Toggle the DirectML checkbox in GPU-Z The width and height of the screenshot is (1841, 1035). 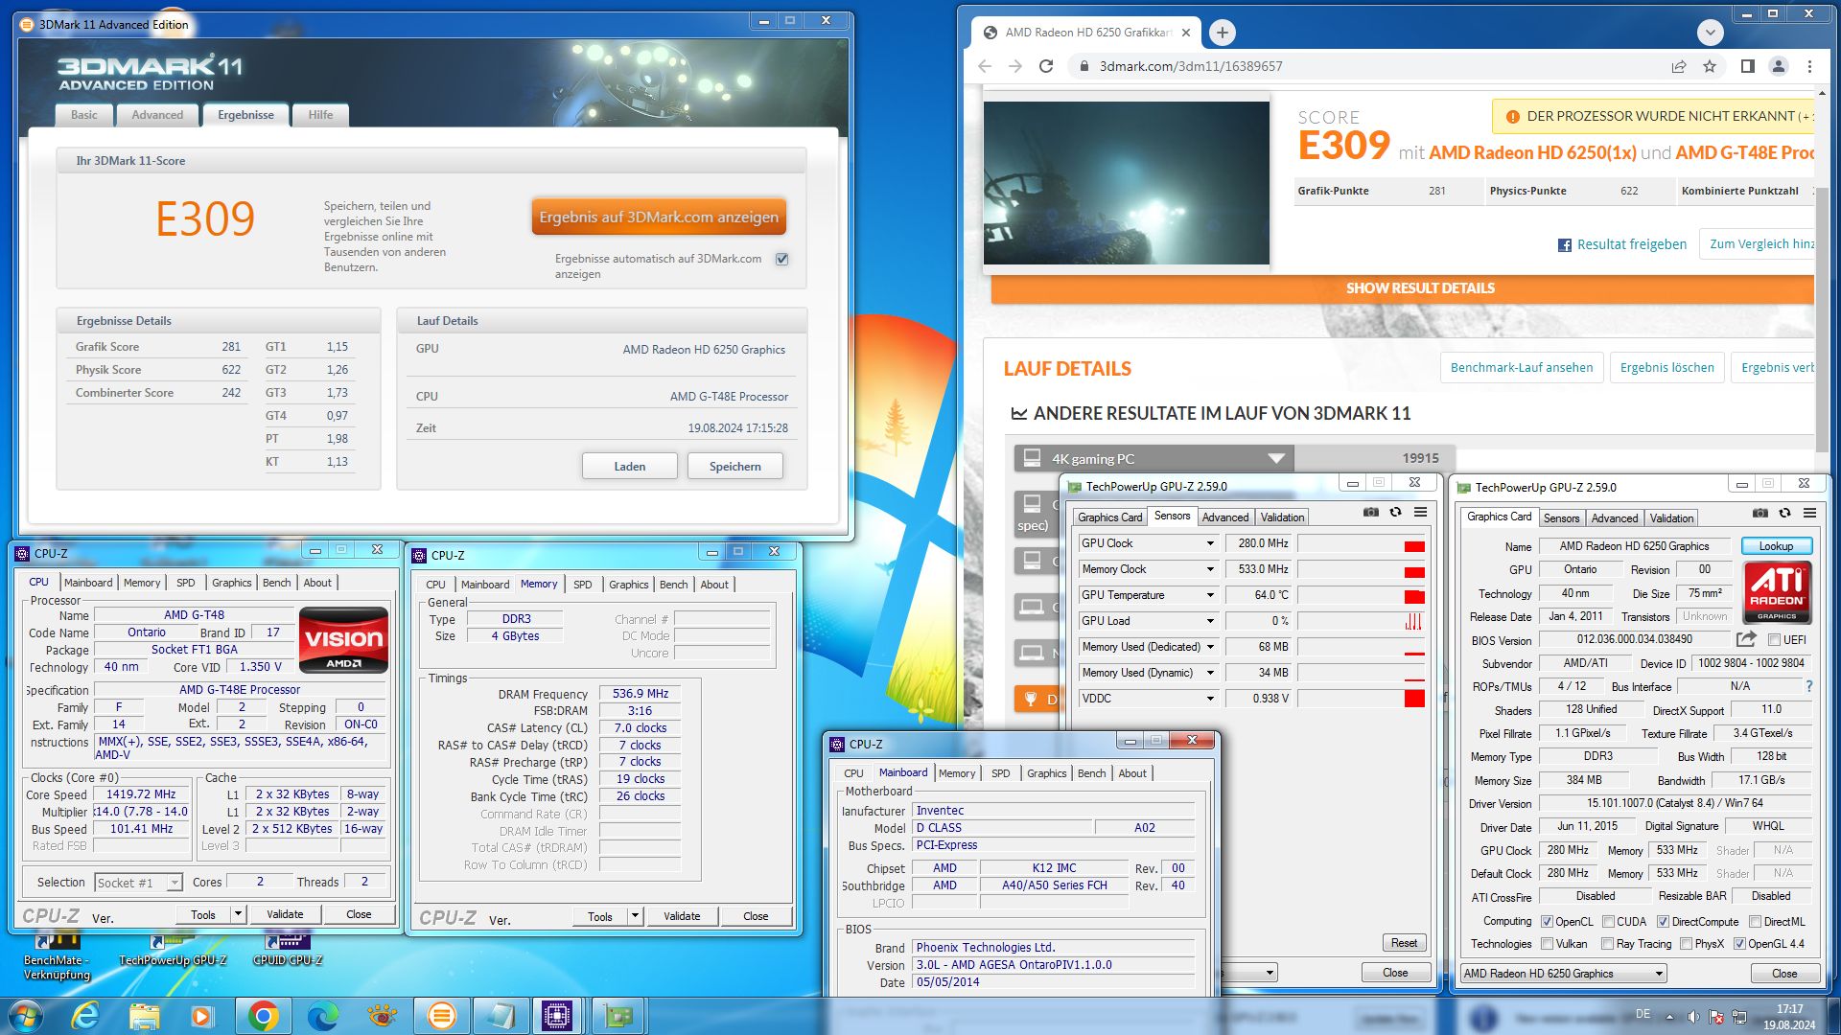click(1755, 922)
